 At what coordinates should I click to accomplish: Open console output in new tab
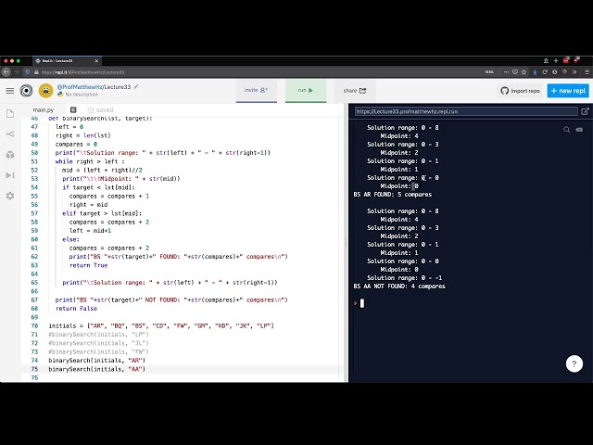585,111
